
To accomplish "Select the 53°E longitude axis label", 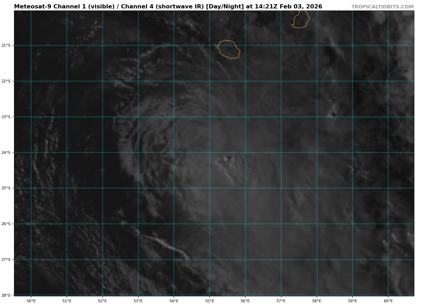I will pyautogui.click(x=138, y=301).
